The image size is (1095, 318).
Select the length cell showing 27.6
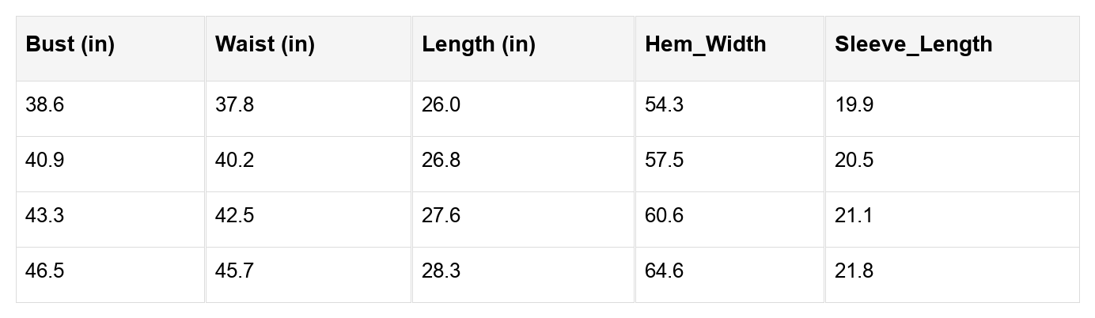pos(441,216)
